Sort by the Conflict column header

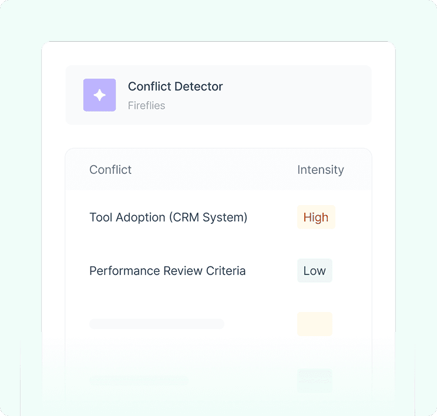pos(110,170)
